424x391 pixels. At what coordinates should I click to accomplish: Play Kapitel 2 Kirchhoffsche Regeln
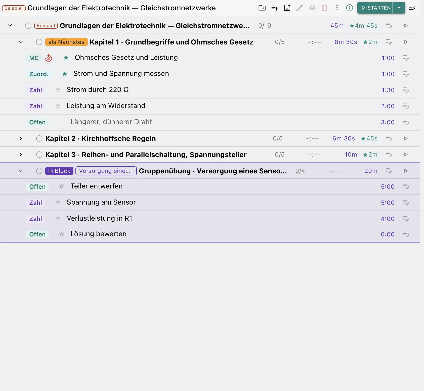click(x=406, y=138)
